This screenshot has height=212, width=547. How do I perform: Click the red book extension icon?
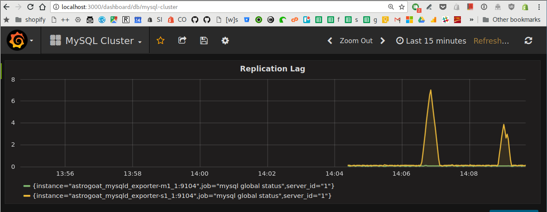tap(470, 7)
